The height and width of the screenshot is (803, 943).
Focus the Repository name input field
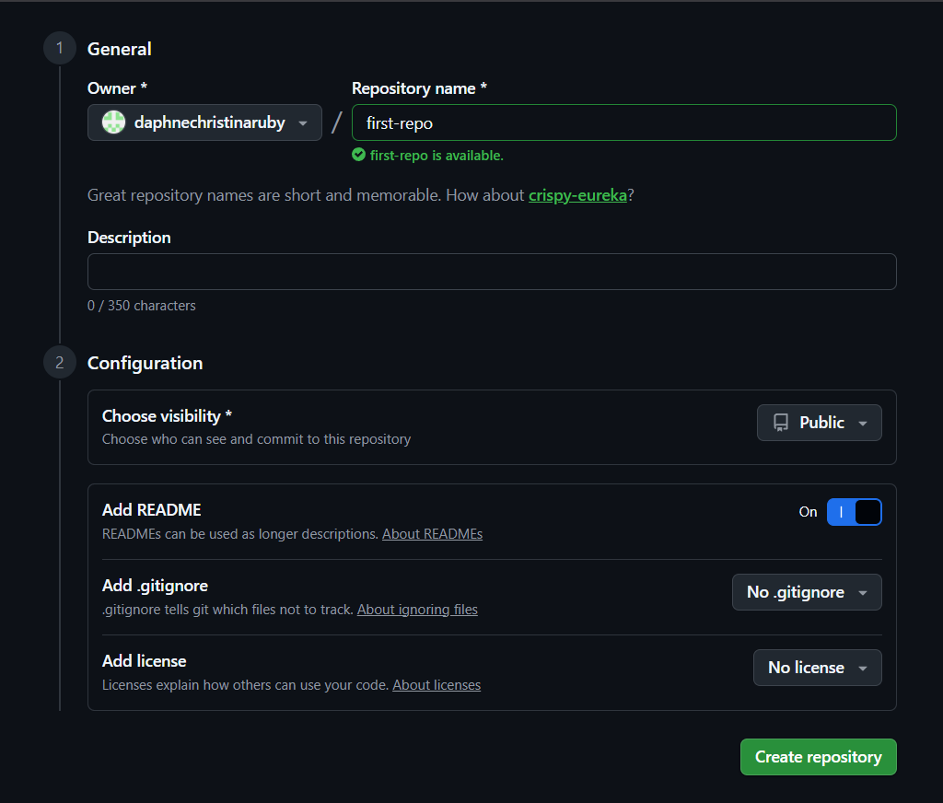623,122
